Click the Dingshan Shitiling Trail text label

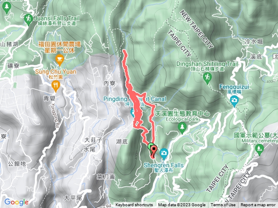[x=207, y=66]
